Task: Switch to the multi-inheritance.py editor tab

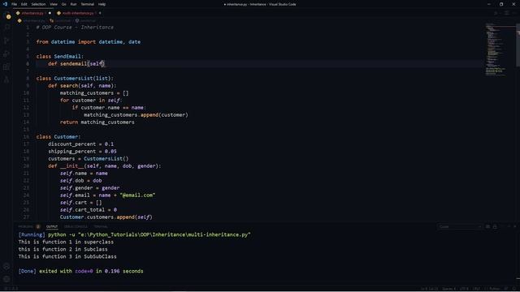Action: 78,13
